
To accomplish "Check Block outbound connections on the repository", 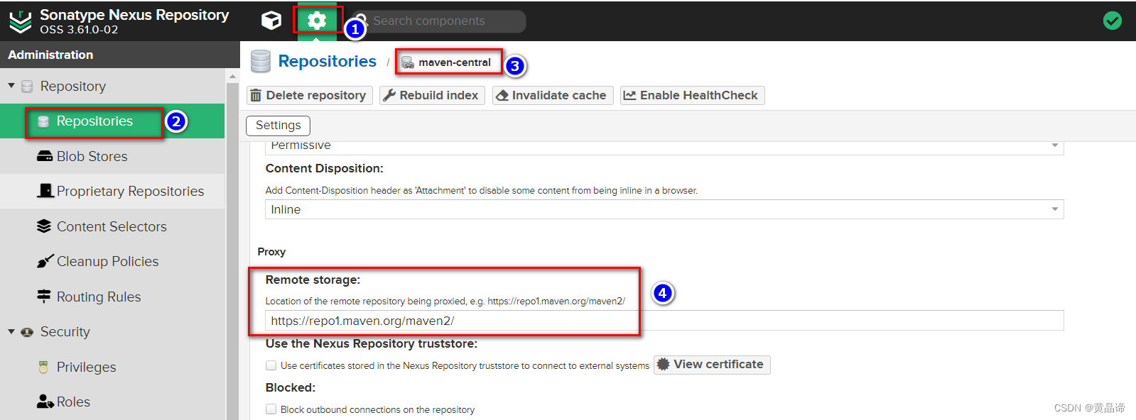I will click(271, 409).
